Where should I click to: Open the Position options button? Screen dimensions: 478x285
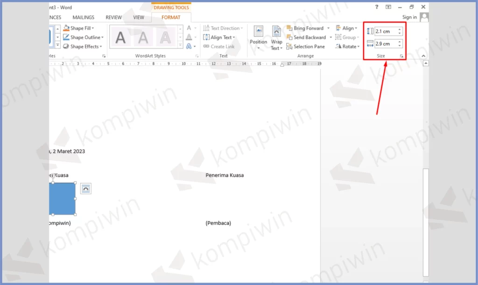(258, 38)
